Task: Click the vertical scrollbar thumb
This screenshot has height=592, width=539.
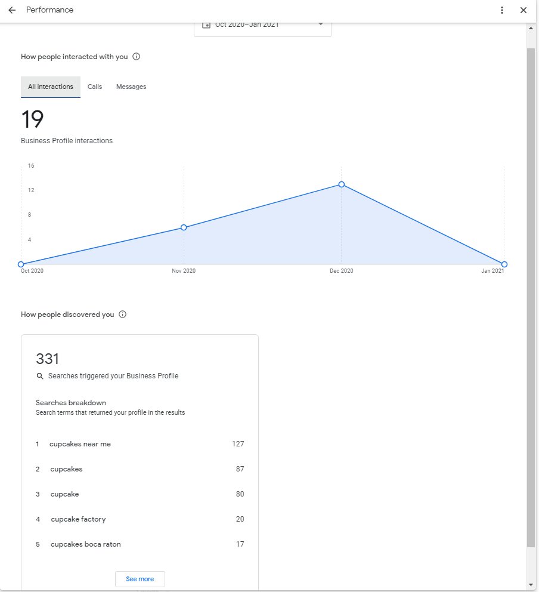Action: point(531,298)
